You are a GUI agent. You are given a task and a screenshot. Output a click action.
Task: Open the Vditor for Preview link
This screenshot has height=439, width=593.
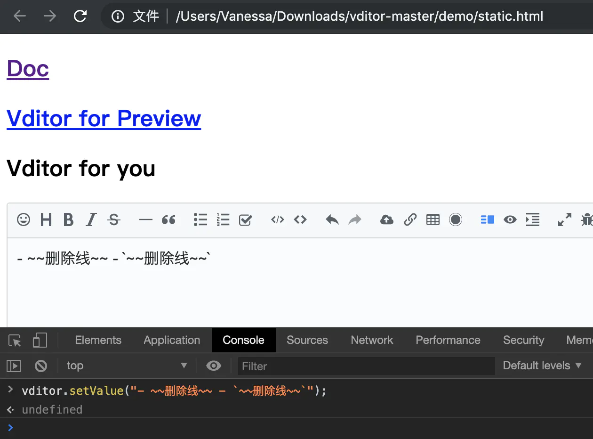pos(104,118)
